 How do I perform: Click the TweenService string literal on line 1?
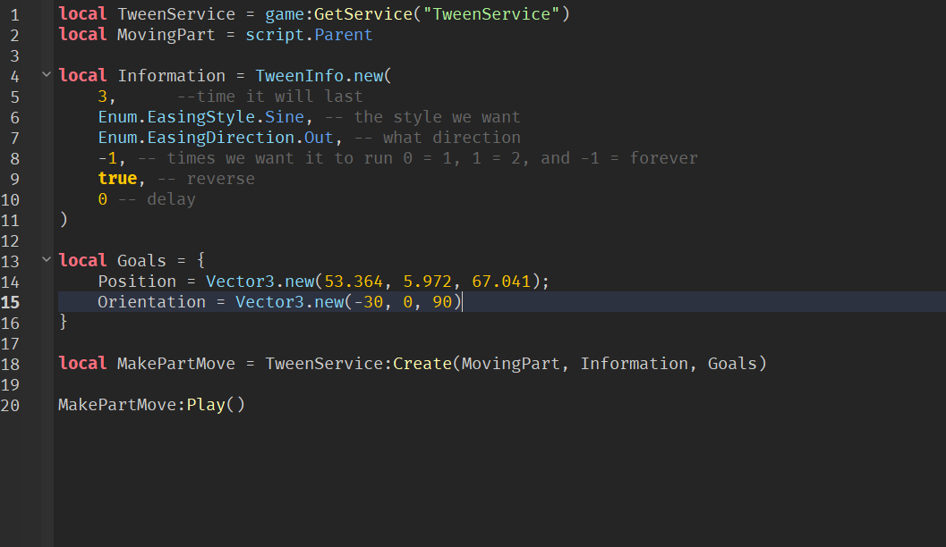[490, 13]
